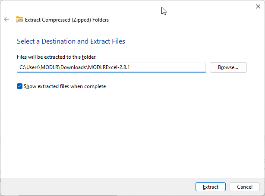Viewport: 265px width, 196px height.
Task: Close the Extract Compressed Folders dialog
Action: pyautogui.click(x=258, y=6)
